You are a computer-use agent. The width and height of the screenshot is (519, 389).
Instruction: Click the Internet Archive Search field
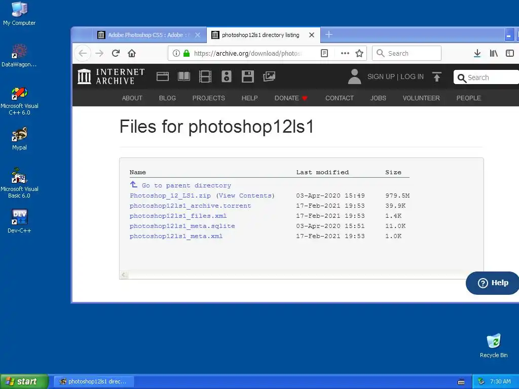487,77
